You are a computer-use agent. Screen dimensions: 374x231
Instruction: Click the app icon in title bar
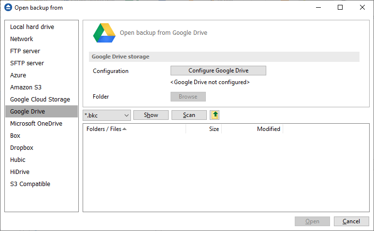pos(8,7)
